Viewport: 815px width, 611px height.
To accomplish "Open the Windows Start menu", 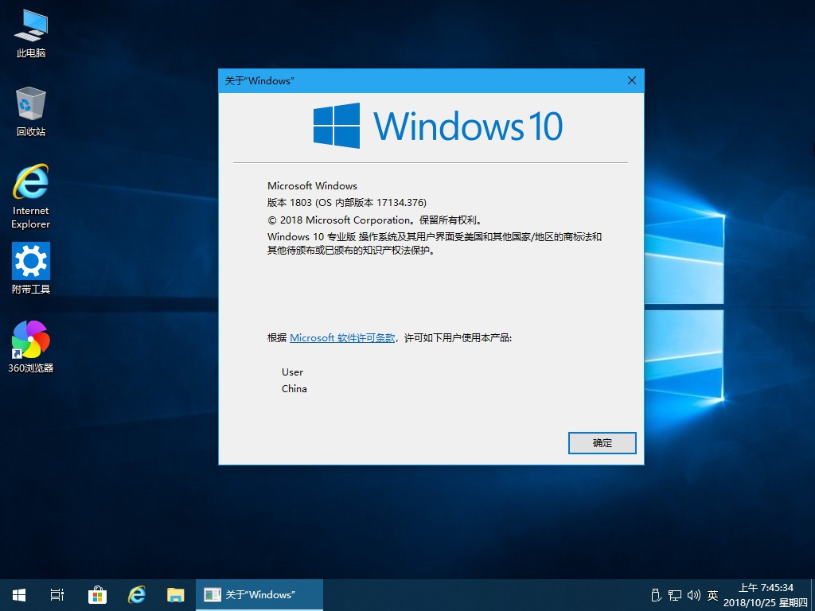I will (19, 595).
